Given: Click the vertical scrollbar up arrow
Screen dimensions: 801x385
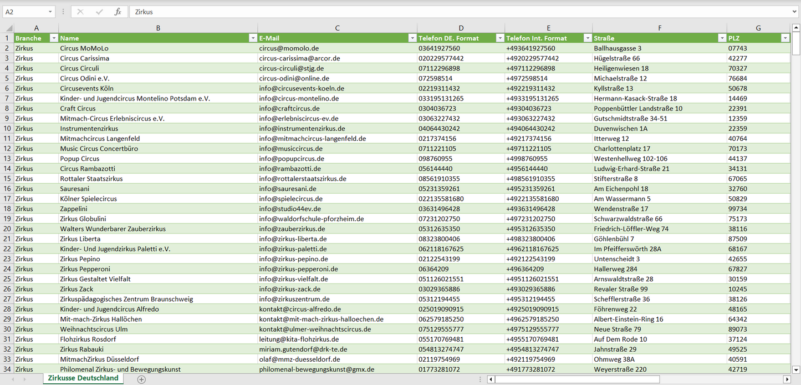Looking at the screenshot, I should 796,28.
